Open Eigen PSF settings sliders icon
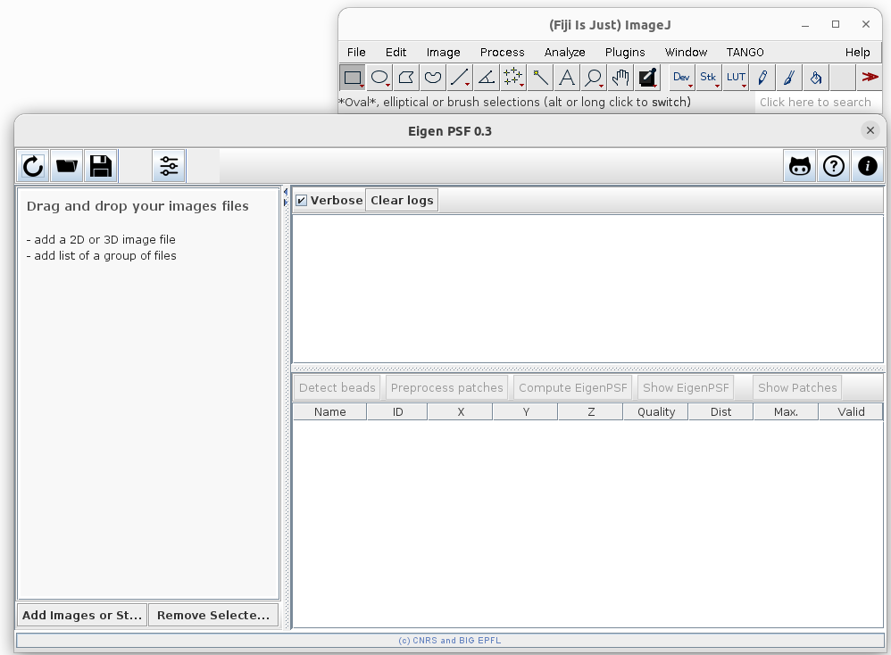Viewport: 891px width, 655px height. tap(169, 166)
